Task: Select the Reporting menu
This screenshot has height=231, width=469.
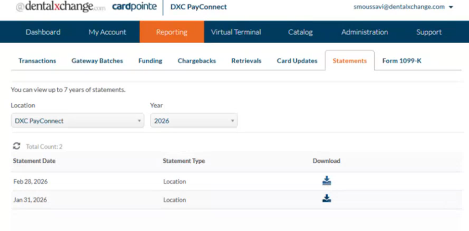Action: click(172, 32)
